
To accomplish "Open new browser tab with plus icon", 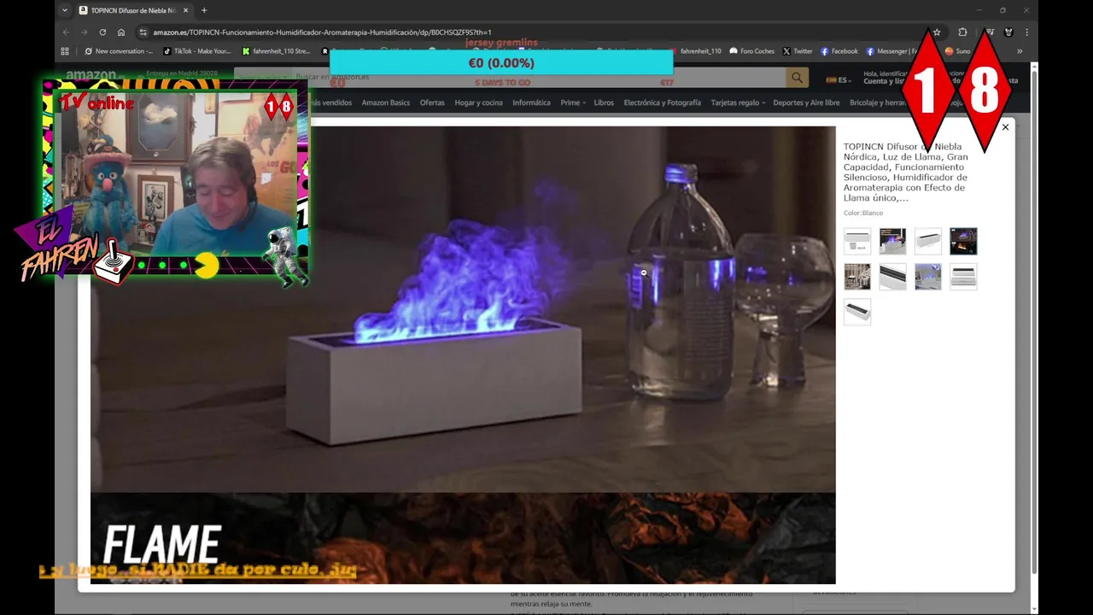I will [x=203, y=10].
